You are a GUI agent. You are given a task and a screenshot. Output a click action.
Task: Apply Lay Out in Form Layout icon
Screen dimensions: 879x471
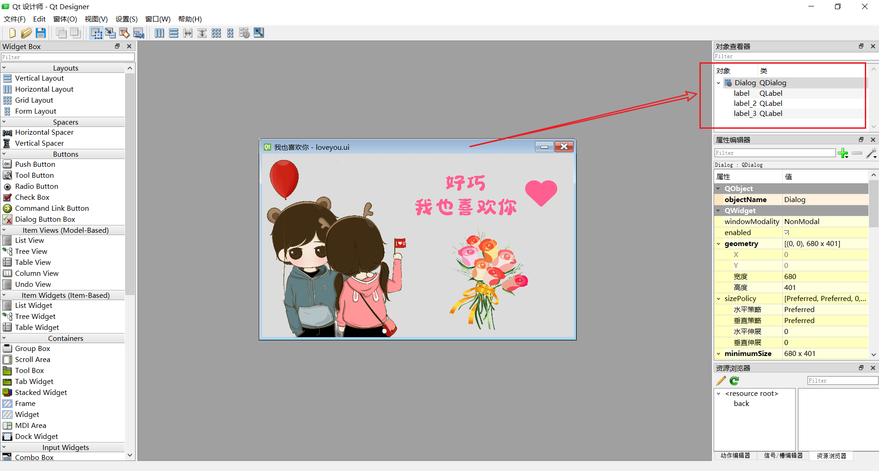coord(230,33)
